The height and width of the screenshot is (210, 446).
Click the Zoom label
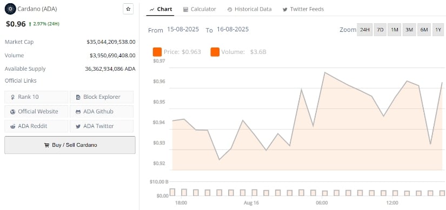(348, 30)
